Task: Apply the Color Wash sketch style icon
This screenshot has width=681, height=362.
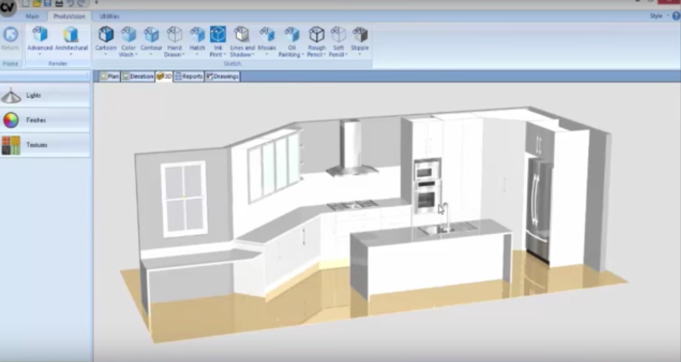Action: coord(128,35)
